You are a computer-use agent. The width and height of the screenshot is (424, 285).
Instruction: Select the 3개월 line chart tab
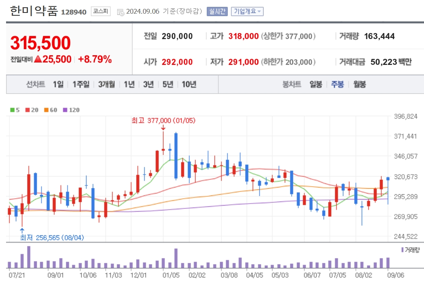[x=107, y=85]
